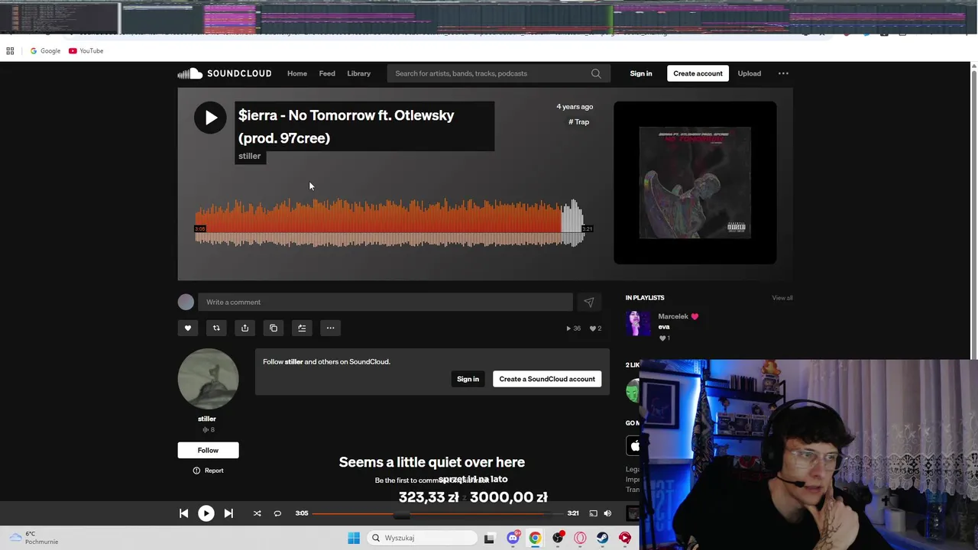Click the Write a comment field
This screenshot has width=978, height=550.
tap(385, 302)
